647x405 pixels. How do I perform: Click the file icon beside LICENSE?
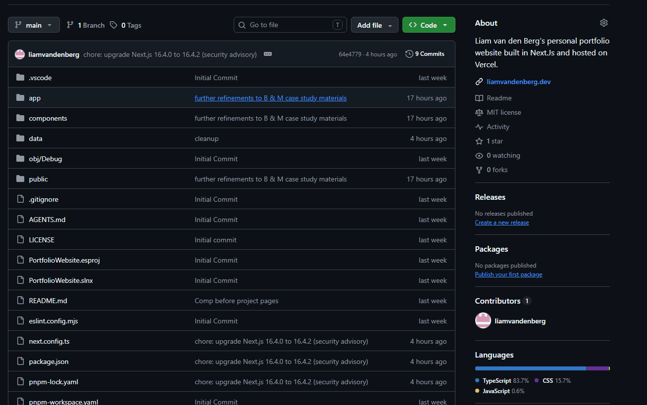pos(20,240)
